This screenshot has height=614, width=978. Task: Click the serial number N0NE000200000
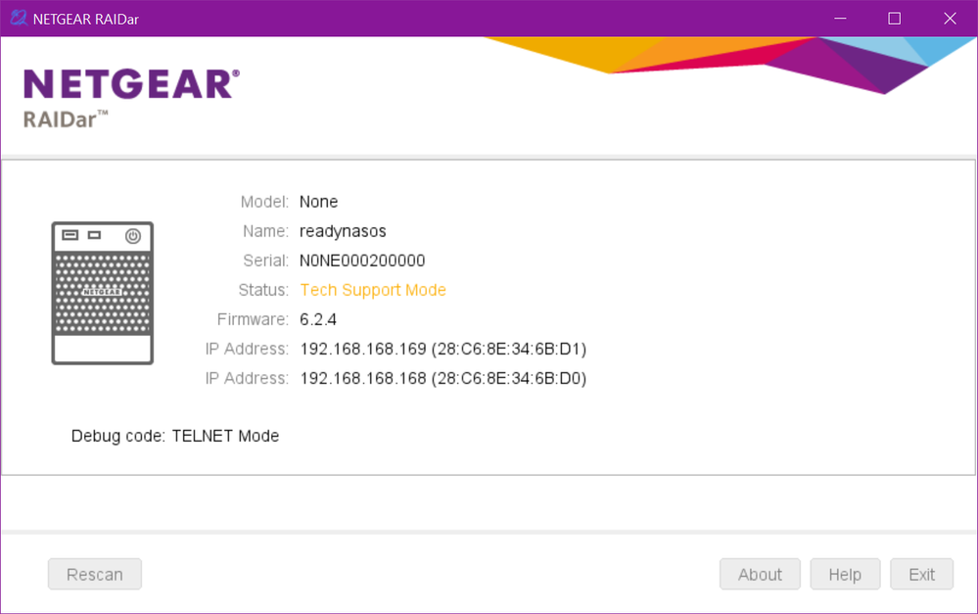(362, 260)
